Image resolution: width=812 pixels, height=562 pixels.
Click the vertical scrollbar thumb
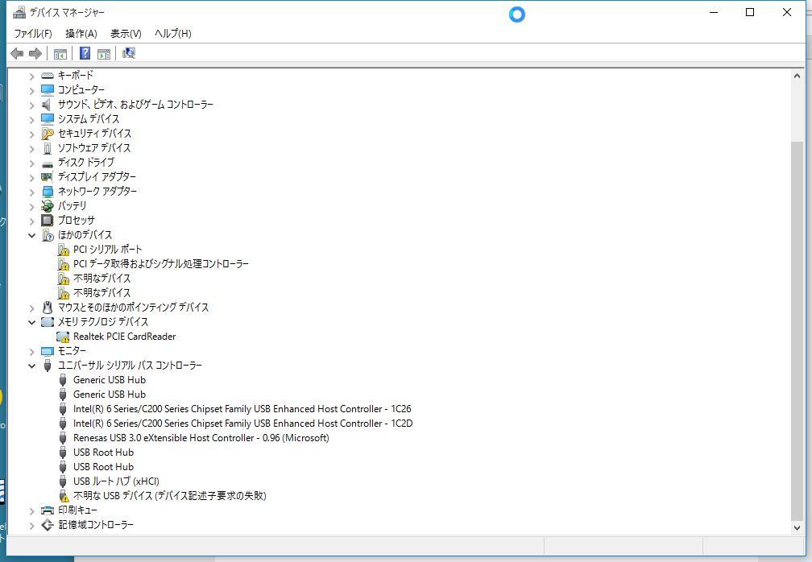(797, 331)
